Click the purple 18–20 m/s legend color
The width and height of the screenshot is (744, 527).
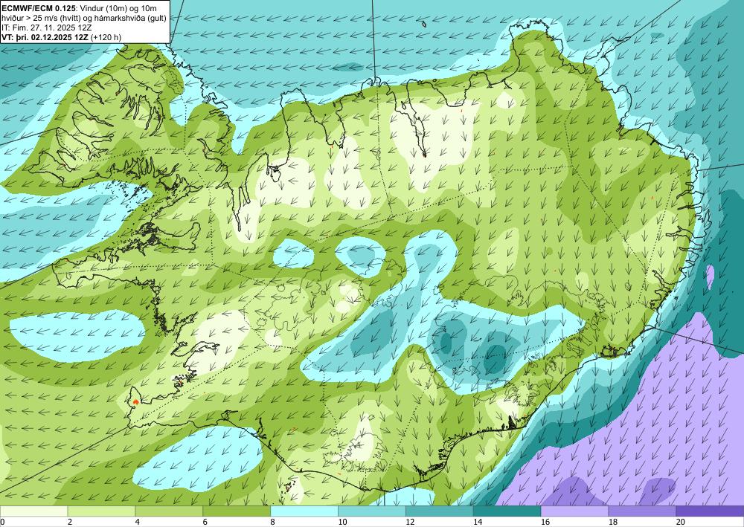642,511
